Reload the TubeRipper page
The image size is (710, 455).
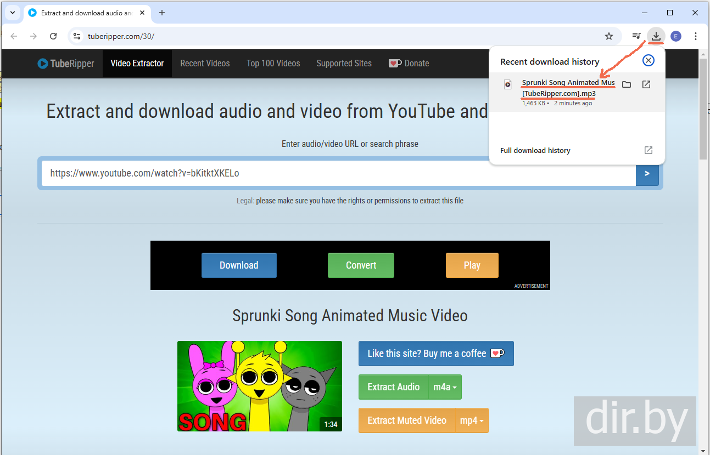53,36
